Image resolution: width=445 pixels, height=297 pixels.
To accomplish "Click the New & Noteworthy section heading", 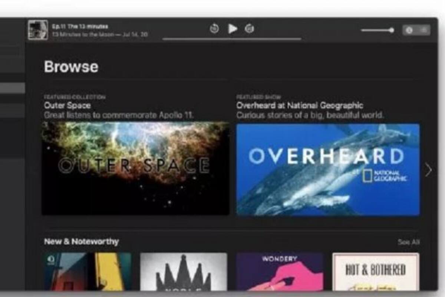I will 81,241.
